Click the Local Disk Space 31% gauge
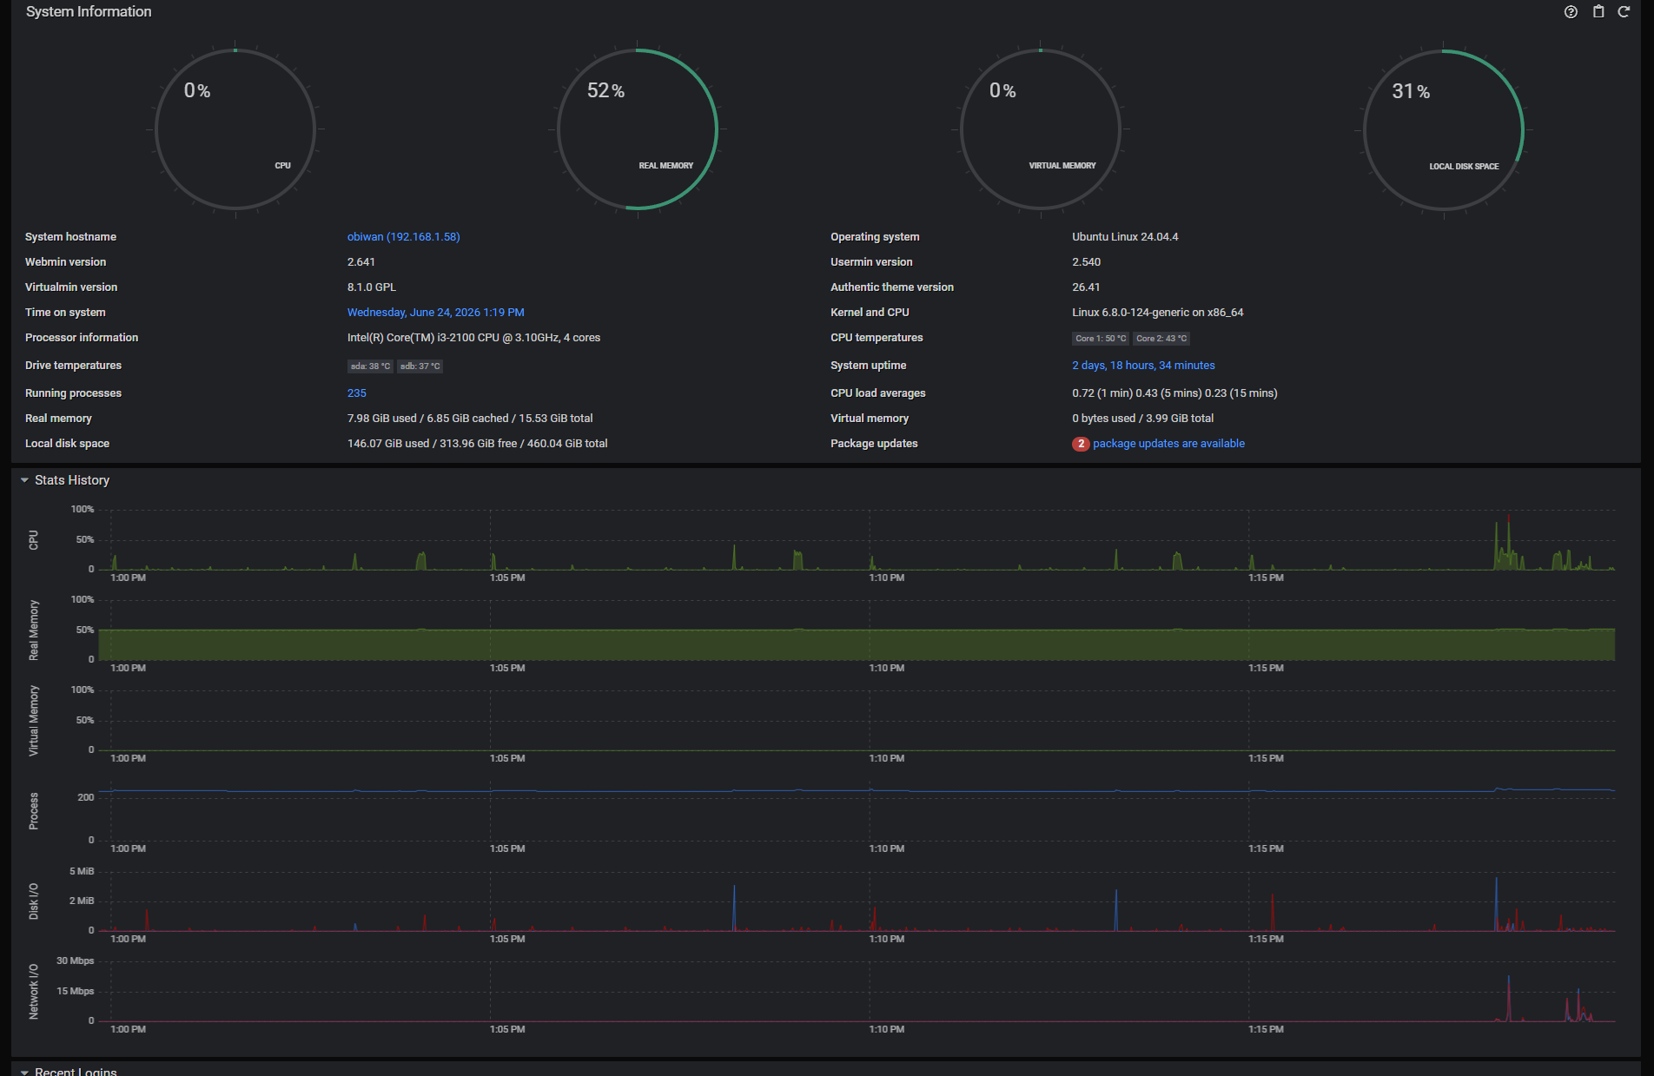 pos(1443,129)
